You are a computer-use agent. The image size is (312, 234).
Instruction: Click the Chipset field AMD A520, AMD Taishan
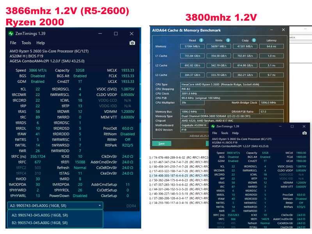click(232, 121)
